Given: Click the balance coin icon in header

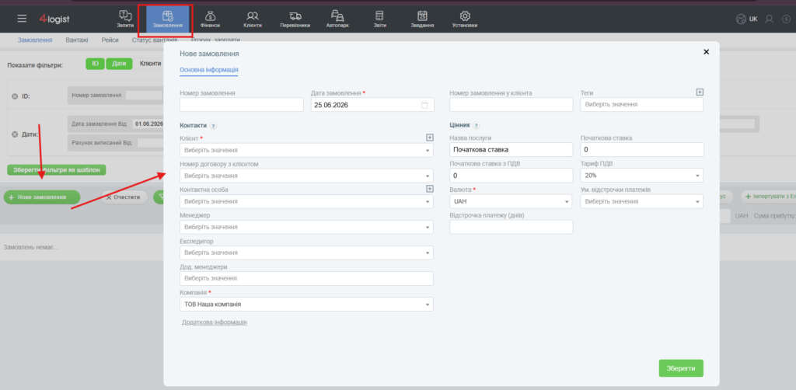Looking at the screenshot, I should [x=786, y=19].
